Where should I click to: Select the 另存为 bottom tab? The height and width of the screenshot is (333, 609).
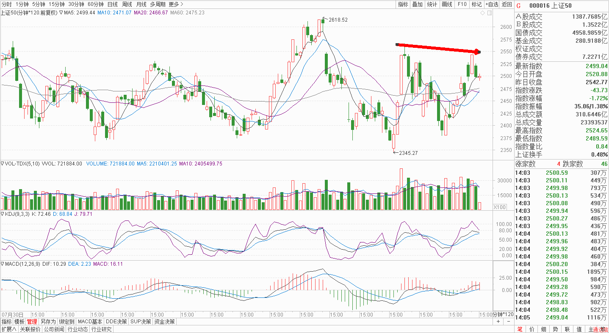click(48, 322)
